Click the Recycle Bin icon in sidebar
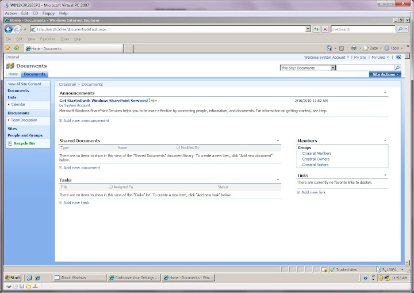The width and height of the screenshot is (414, 293). (10, 143)
